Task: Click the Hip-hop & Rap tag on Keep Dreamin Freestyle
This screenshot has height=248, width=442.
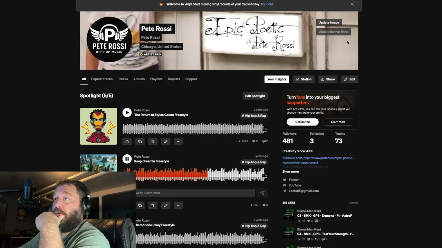Action: pyautogui.click(x=254, y=162)
